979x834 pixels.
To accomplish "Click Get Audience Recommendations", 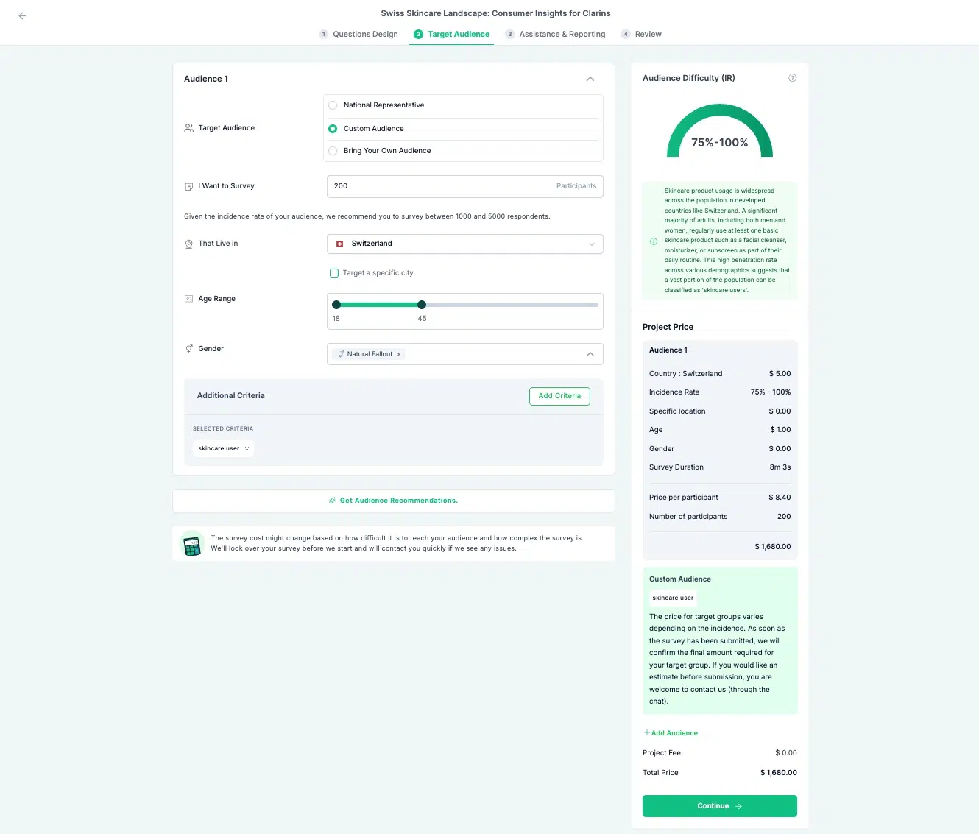I will coord(394,501).
